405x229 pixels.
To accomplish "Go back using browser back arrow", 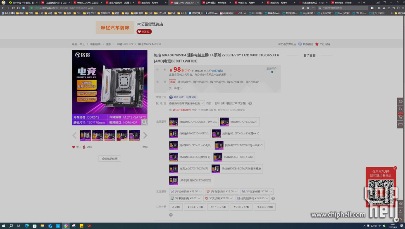I will coord(3,8).
